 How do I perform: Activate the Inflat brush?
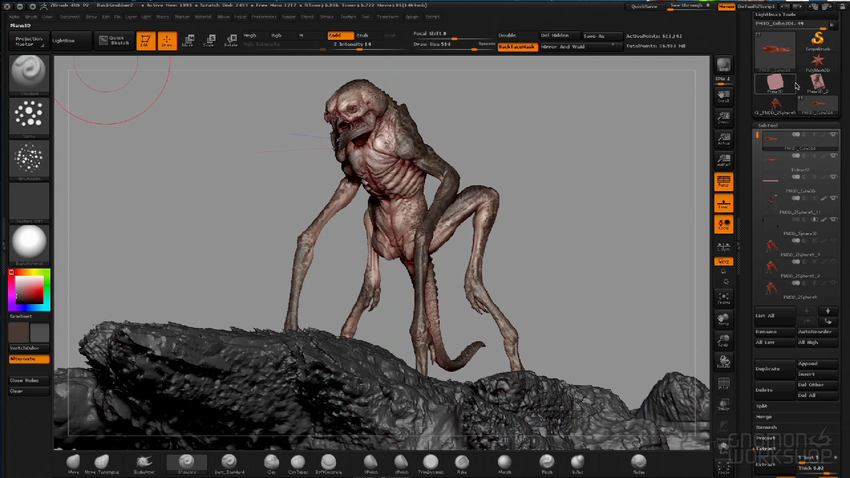(x=577, y=463)
